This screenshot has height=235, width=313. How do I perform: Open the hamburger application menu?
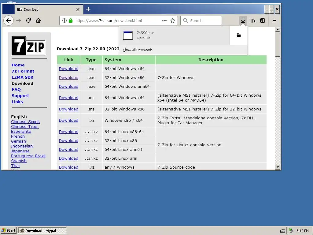[274, 21]
